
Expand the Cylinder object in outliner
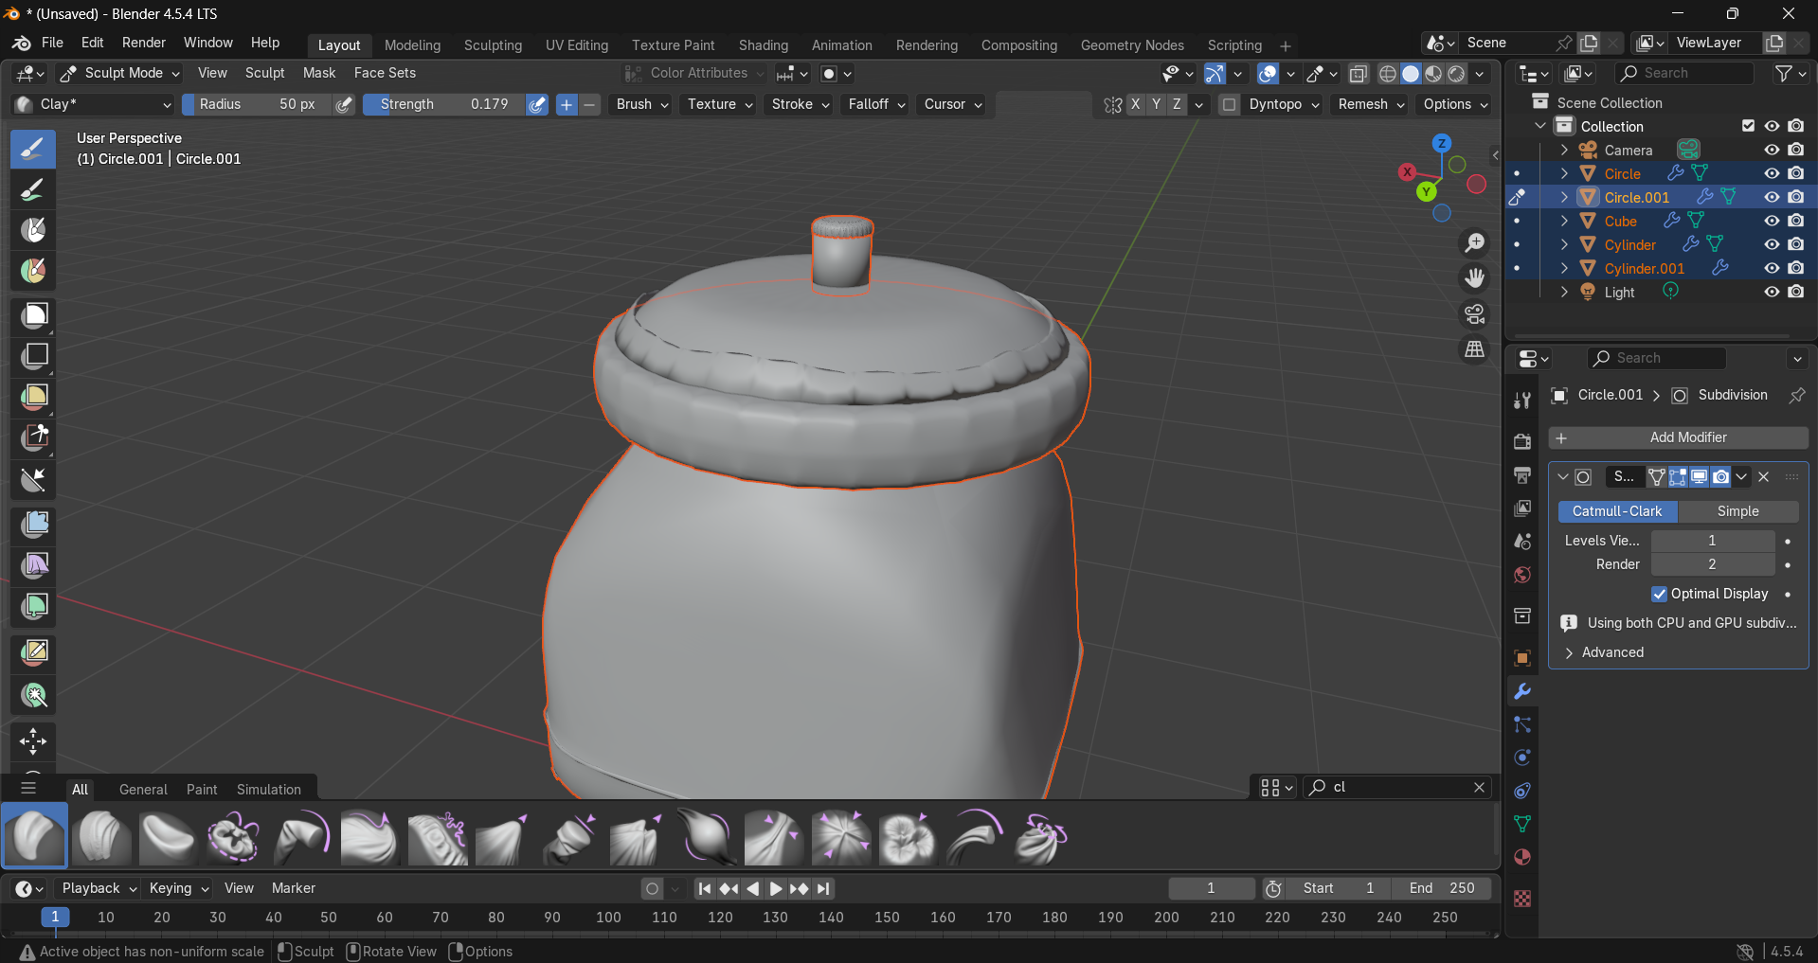click(1564, 244)
